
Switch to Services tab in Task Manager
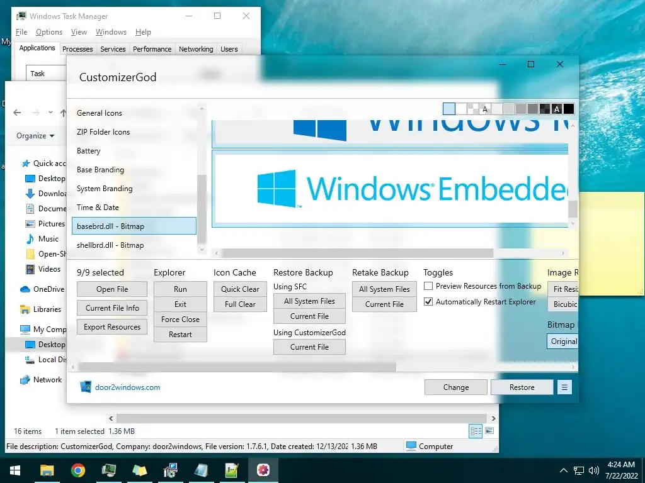(113, 49)
